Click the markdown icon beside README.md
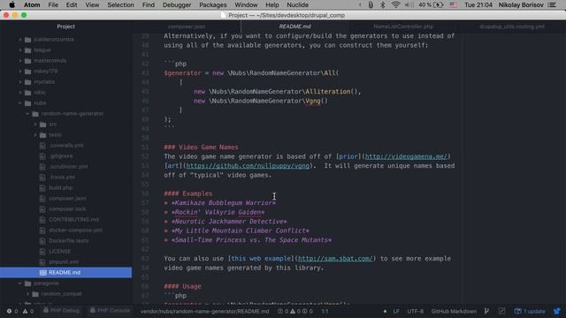 [x=43, y=273]
